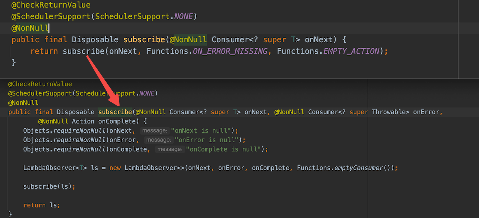Click the message: inlay hint before onComplete string
The width and height of the screenshot is (479, 218).
point(169,149)
